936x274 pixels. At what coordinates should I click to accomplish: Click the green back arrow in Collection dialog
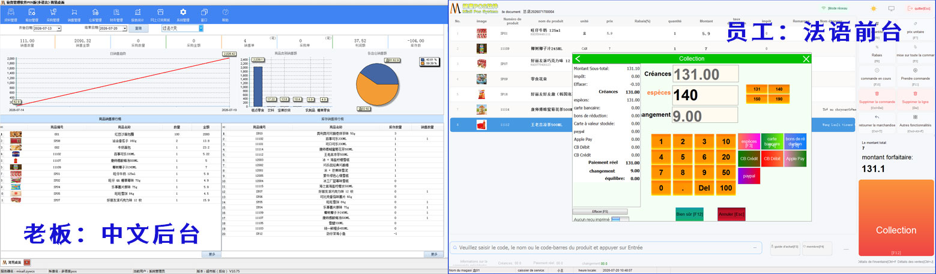[x=577, y=59]
